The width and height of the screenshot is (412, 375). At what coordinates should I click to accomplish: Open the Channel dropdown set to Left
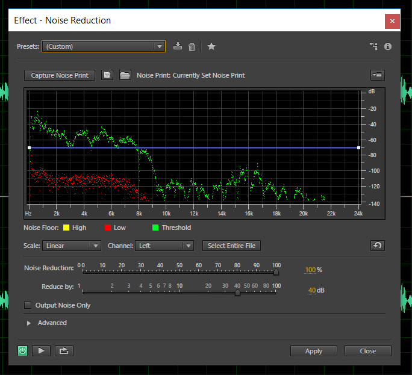coord(164,246)
